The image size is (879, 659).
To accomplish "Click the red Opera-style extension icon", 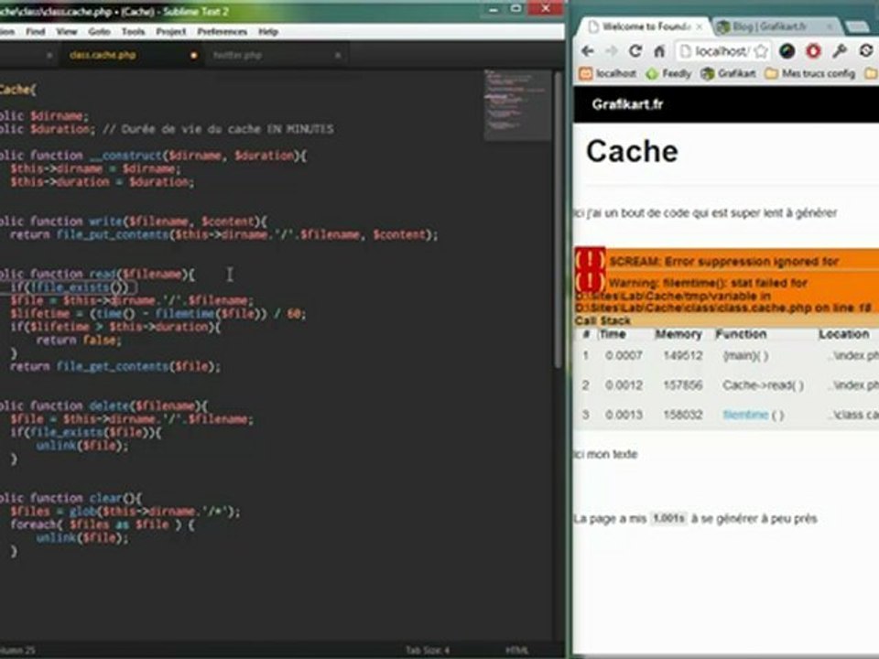I will click(x=813, y=51).
